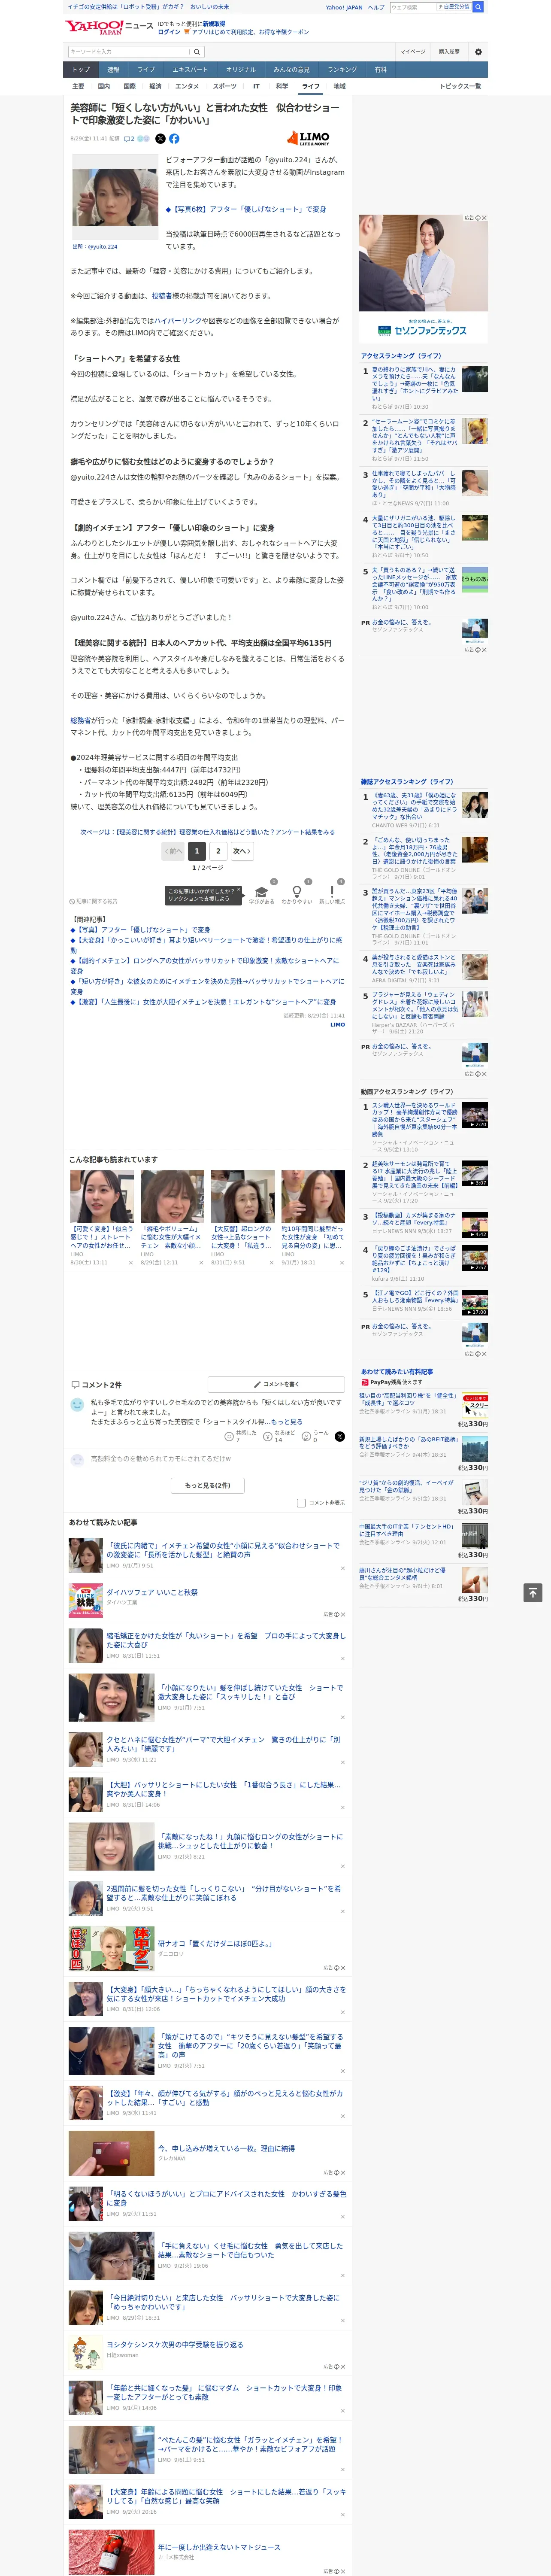Click the web search input field
The width and height of the screenshot is (551, 2576).
pyautogui.click(x=413, y=7)
